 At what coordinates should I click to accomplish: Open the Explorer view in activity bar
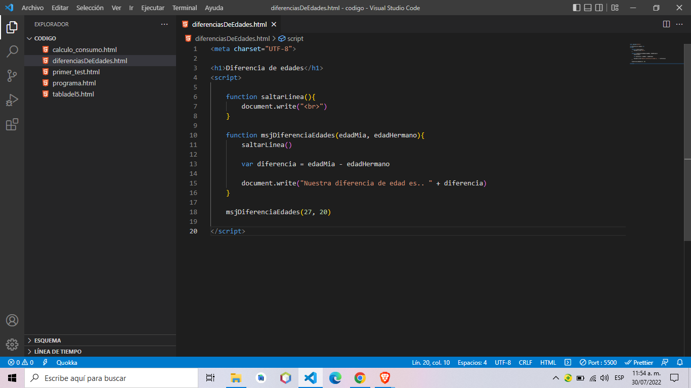tap(12, 27)
